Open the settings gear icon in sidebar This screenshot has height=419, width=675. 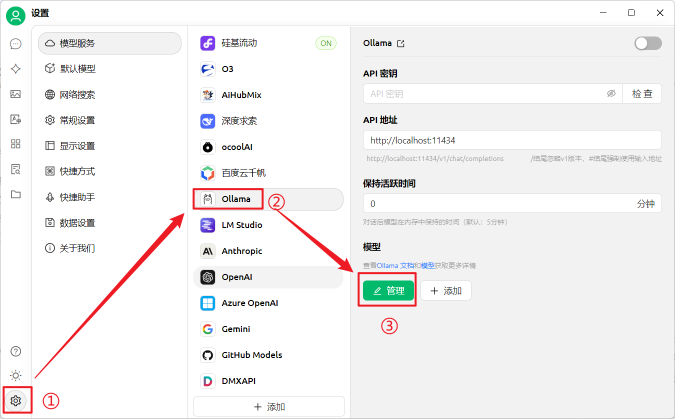tap(15, 400)
